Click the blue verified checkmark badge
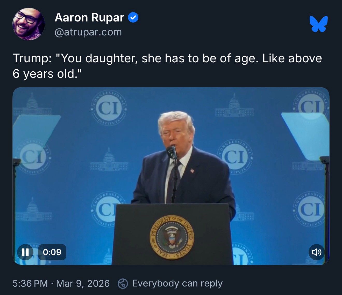This screenshot has height=295, width=342. coord(133,18)
